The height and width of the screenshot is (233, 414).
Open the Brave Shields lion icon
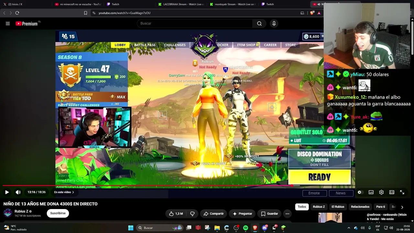click(312, 13)
